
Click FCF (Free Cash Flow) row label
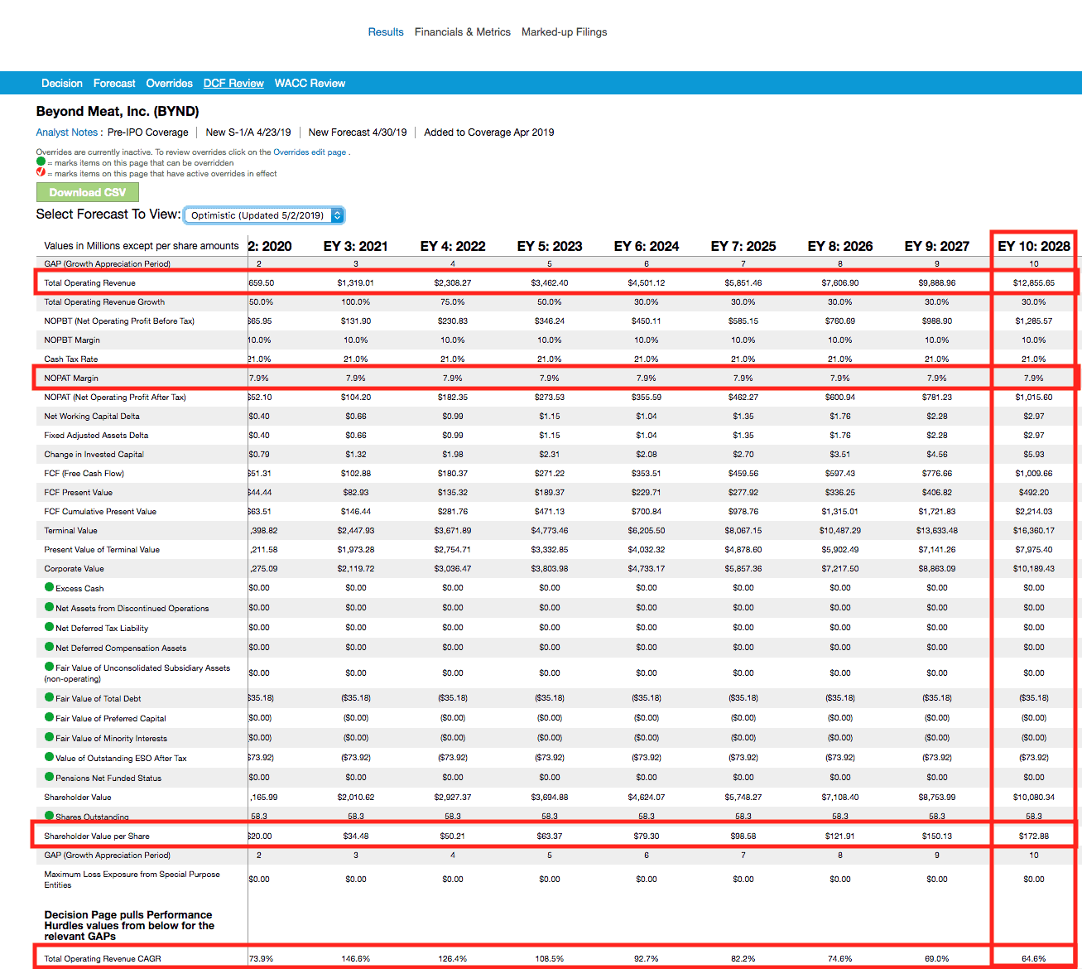tap(84, 474)
